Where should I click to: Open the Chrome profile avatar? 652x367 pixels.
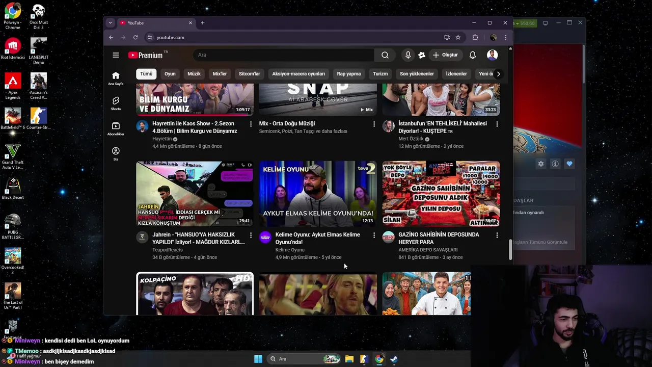click(x=493, y=37)
